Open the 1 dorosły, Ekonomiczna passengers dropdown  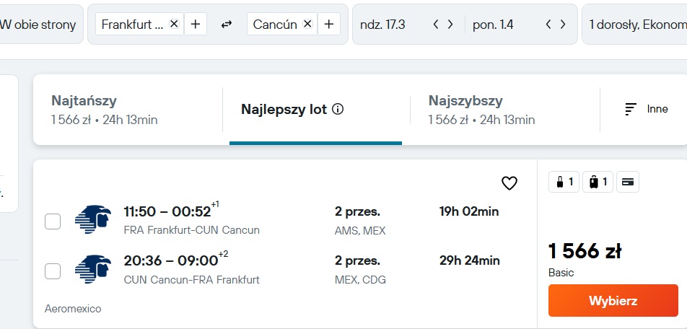point(634,24)
